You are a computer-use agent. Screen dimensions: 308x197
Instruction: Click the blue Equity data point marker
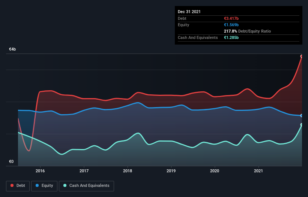tap(302, 116)
